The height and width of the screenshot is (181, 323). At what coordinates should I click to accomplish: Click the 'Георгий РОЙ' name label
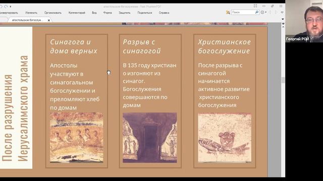pyautogui.click(x=297, y=39)
